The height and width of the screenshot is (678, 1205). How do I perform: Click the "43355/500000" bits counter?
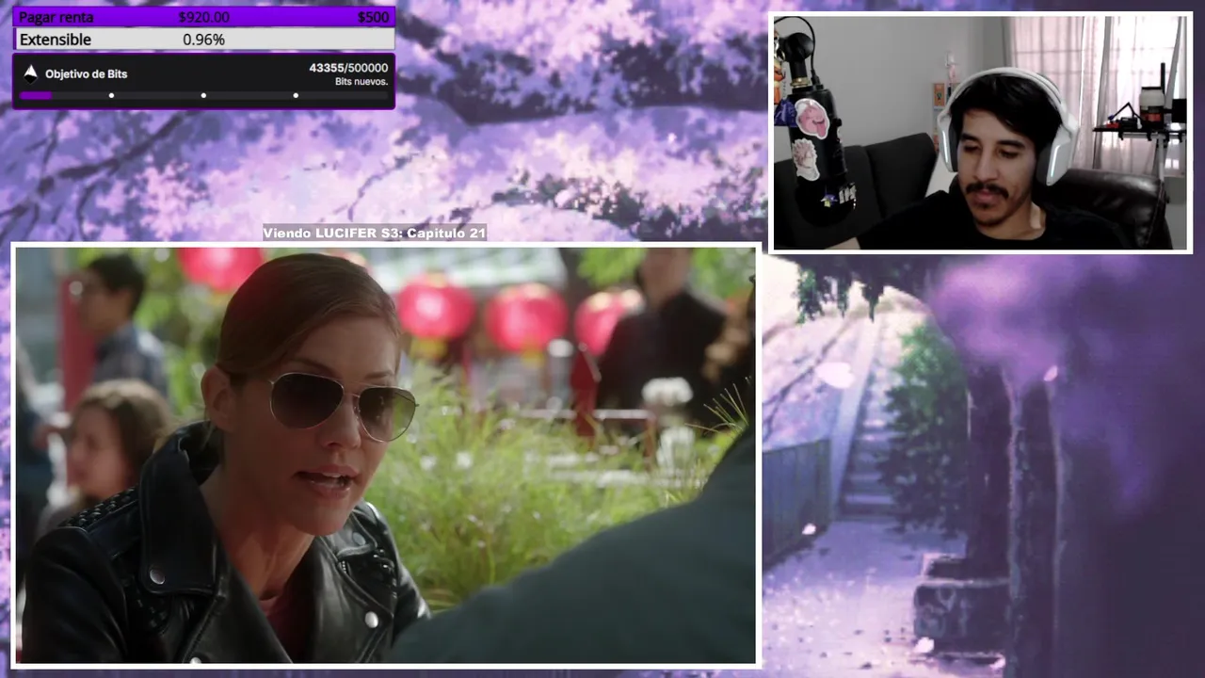pos(348,68)
